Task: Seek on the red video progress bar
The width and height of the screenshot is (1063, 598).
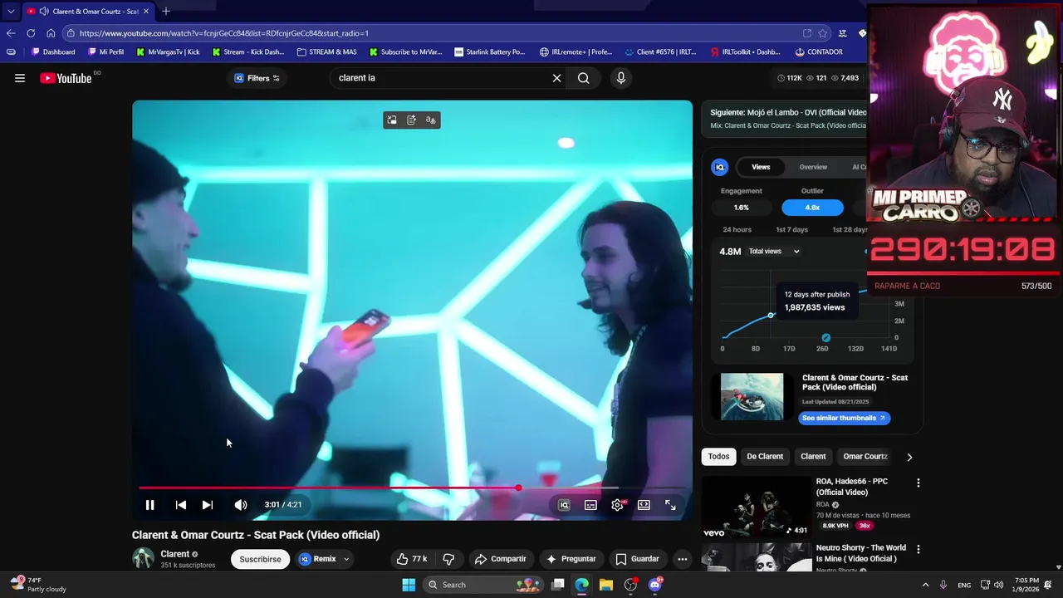Action: click(411, 488)
